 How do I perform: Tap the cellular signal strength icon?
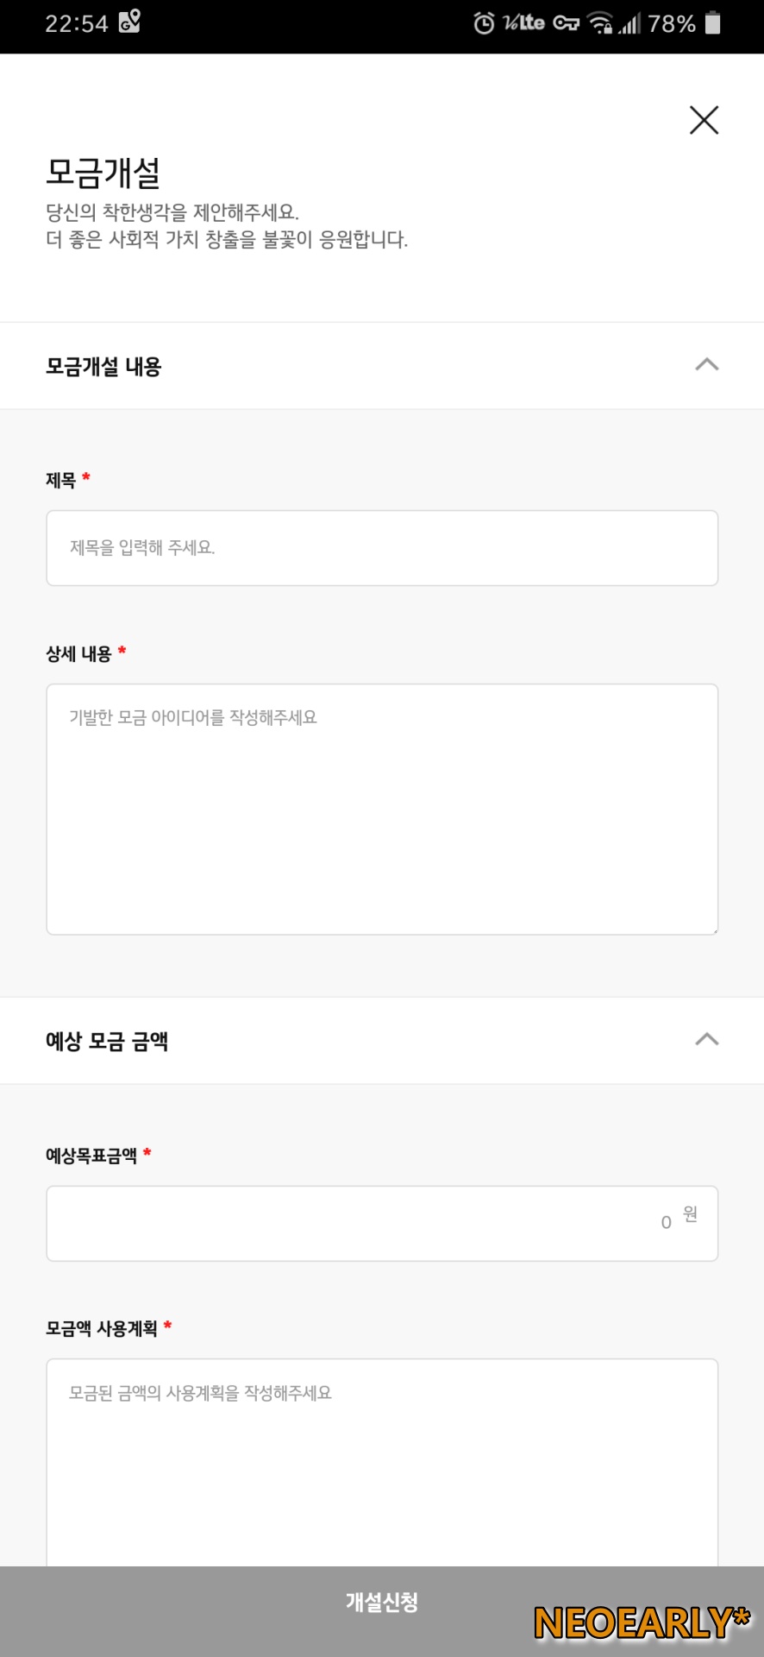click(x=629, y=23)
